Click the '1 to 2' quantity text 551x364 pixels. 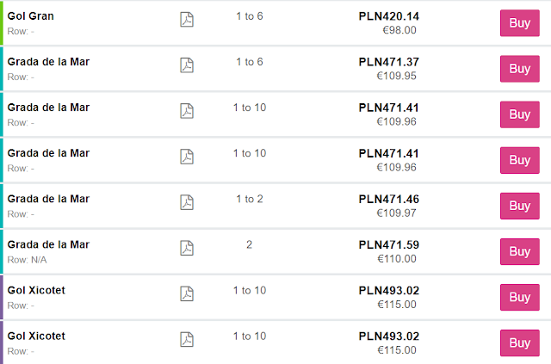click(249, 199)
